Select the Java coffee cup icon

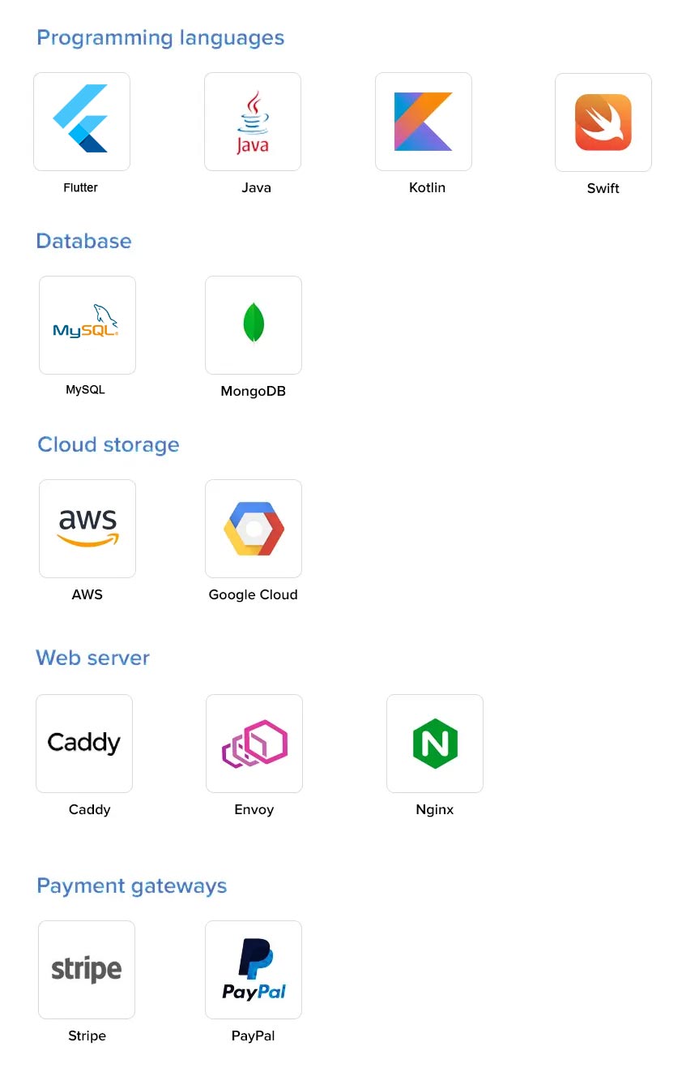[253, 122]
